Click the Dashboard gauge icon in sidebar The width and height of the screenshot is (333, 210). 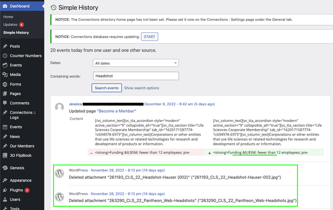click(5, 6)
